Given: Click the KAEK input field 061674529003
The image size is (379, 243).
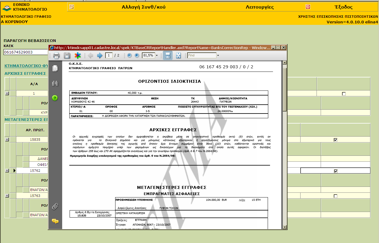Looking at the screenshot, I should coord(26,52).
